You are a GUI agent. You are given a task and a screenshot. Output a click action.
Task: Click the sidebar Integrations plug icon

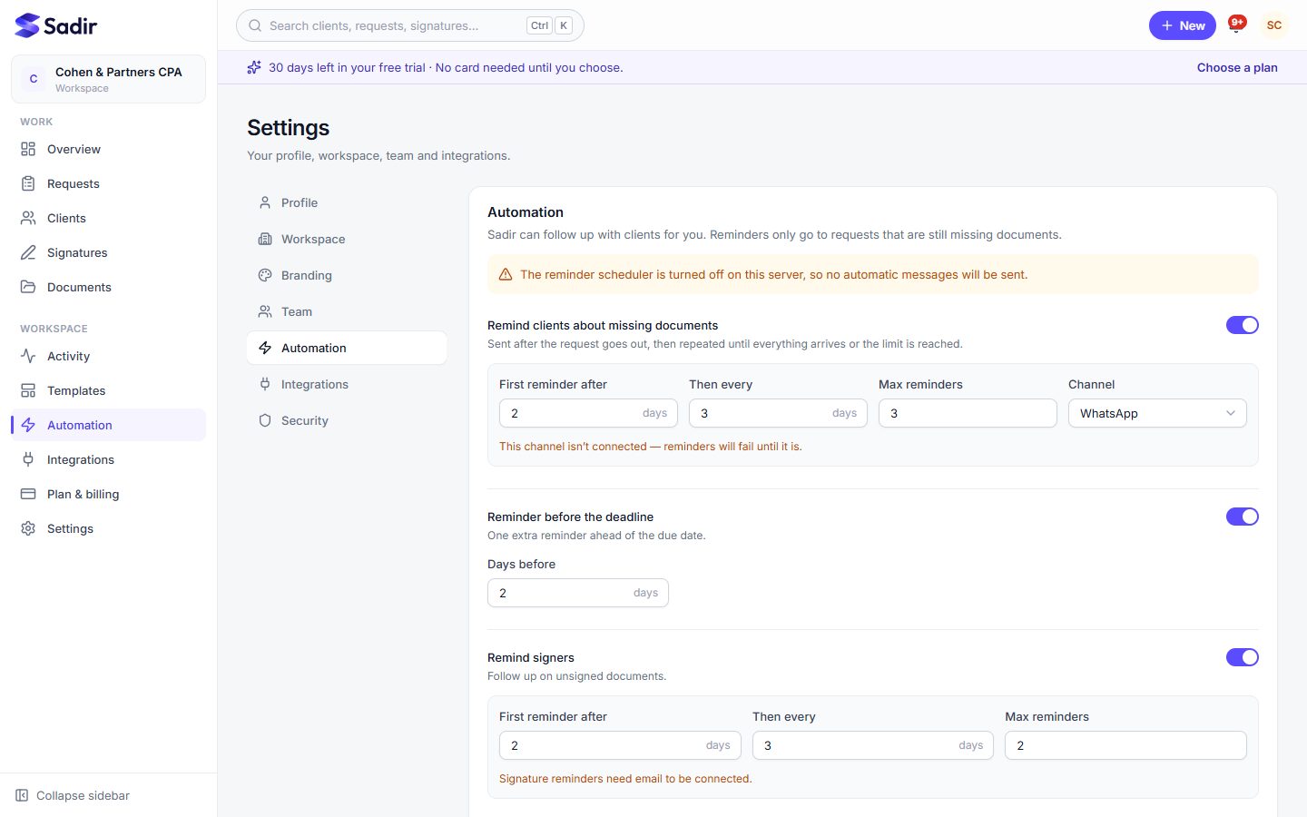[x=28, y=459]
